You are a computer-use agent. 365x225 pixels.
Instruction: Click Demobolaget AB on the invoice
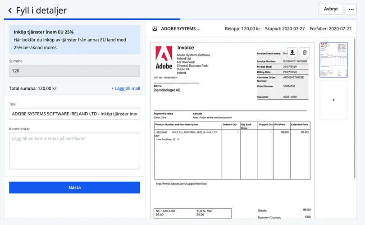[167, 90]
